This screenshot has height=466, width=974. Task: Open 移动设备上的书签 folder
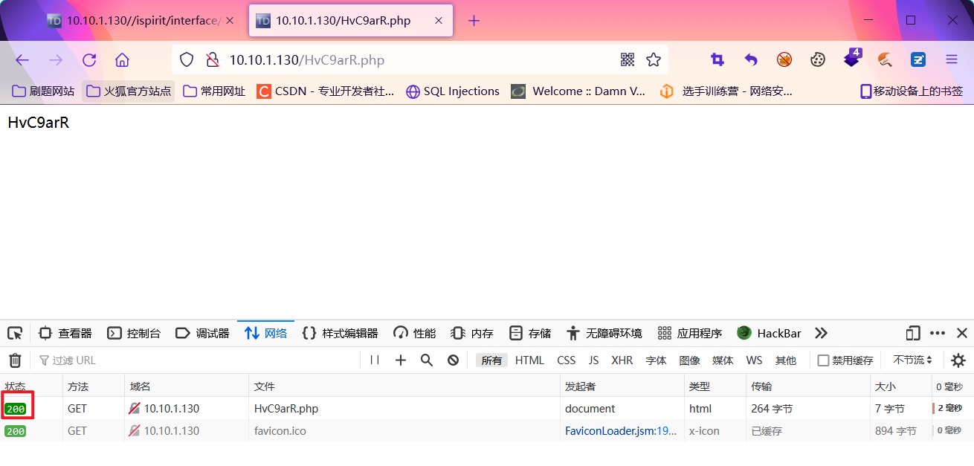click(912, 91)
